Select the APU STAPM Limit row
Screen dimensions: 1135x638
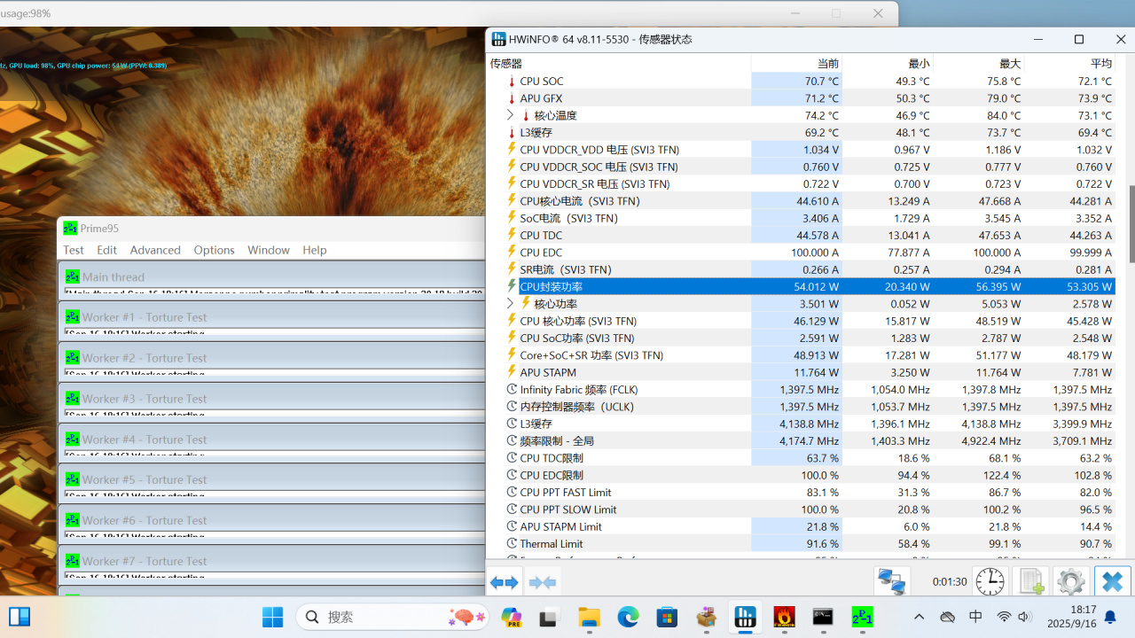coord(801,526)
